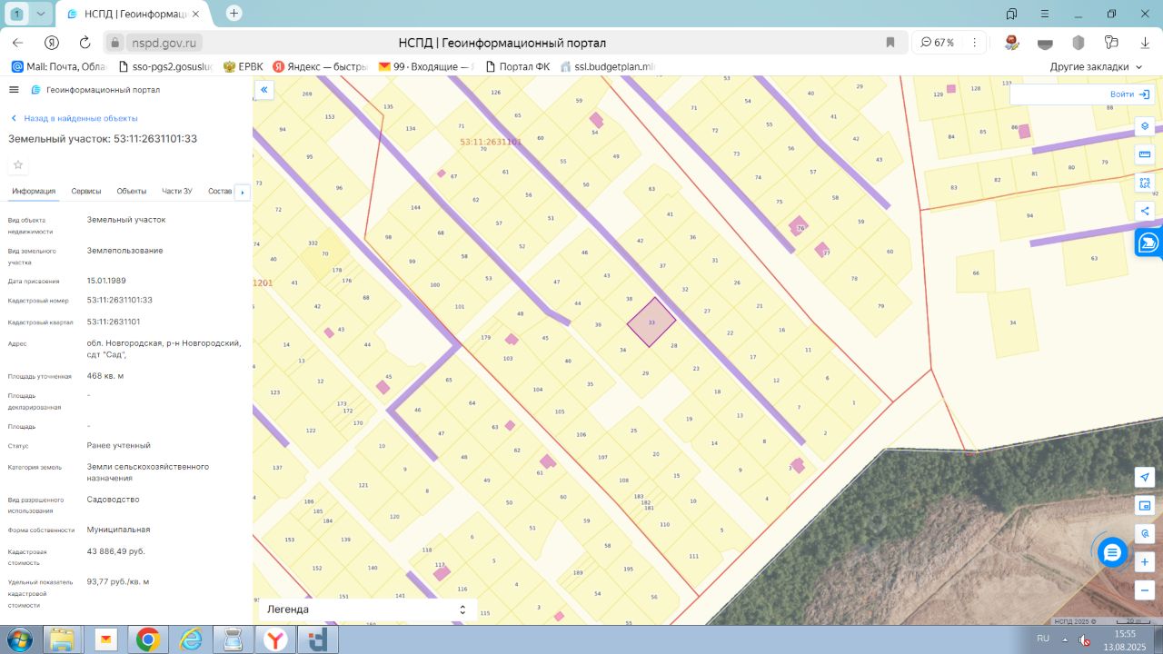Open a new browser tab

click(x=234, y=14)
